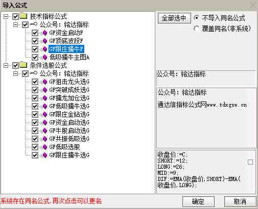This screenshot has height=209, width=258.
Task: Toggle checkbox for GF资金启动选G
Action: 35,122
